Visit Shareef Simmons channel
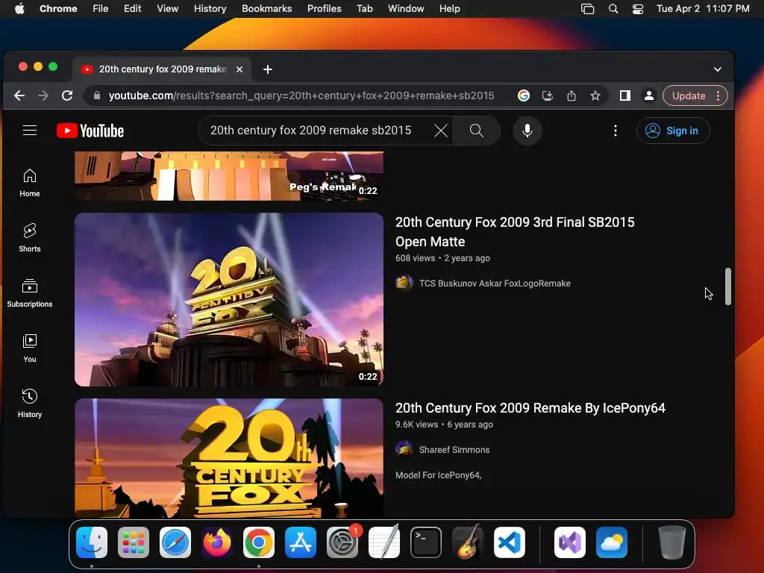The width and height of the screenshot is (764, 573). pyautogui.click(x=454, y=450)
